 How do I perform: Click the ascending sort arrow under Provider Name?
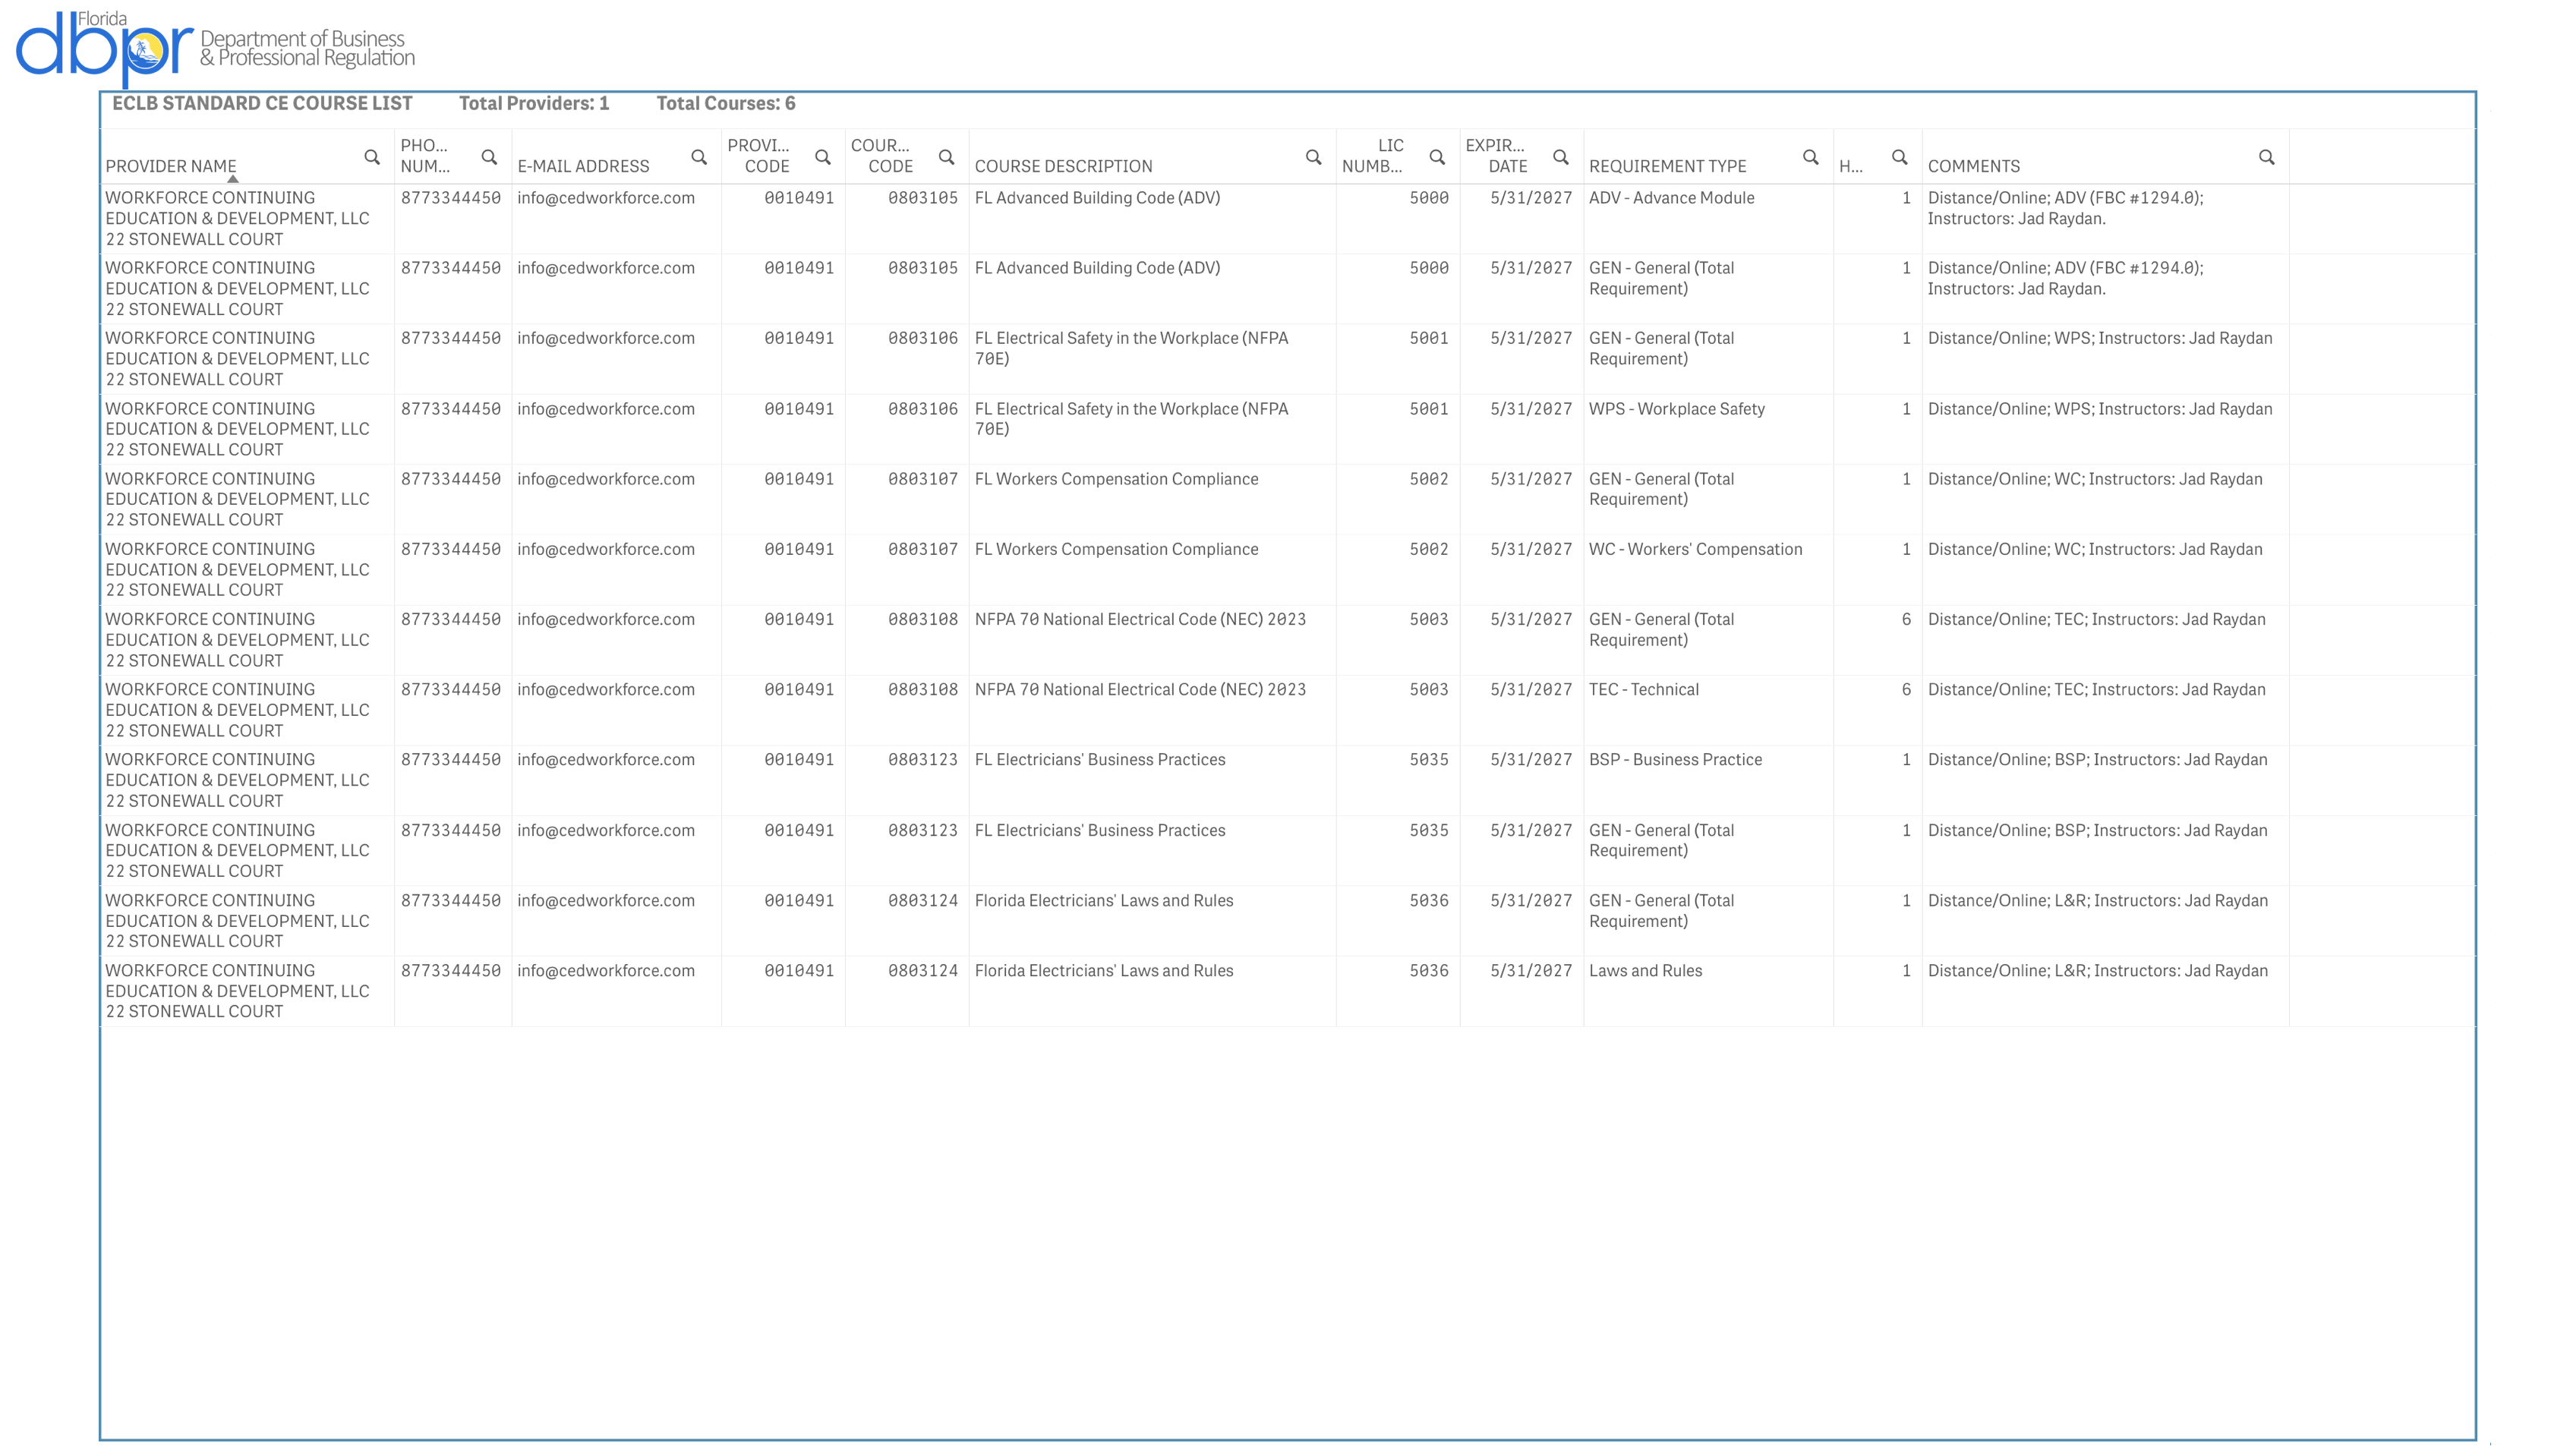point(233,179)
